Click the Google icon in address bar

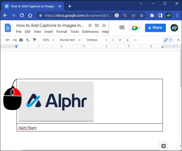point(117,15)
